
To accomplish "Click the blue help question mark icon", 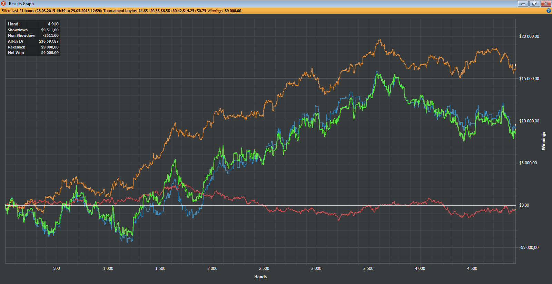I will (549, 11).
